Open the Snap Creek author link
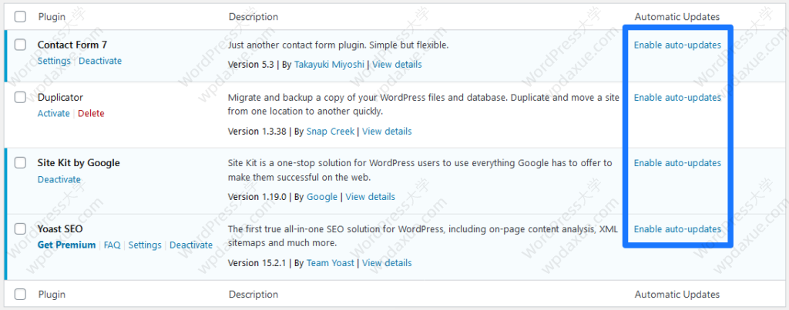This screenshot has width=789, height=310. (331, 132)
